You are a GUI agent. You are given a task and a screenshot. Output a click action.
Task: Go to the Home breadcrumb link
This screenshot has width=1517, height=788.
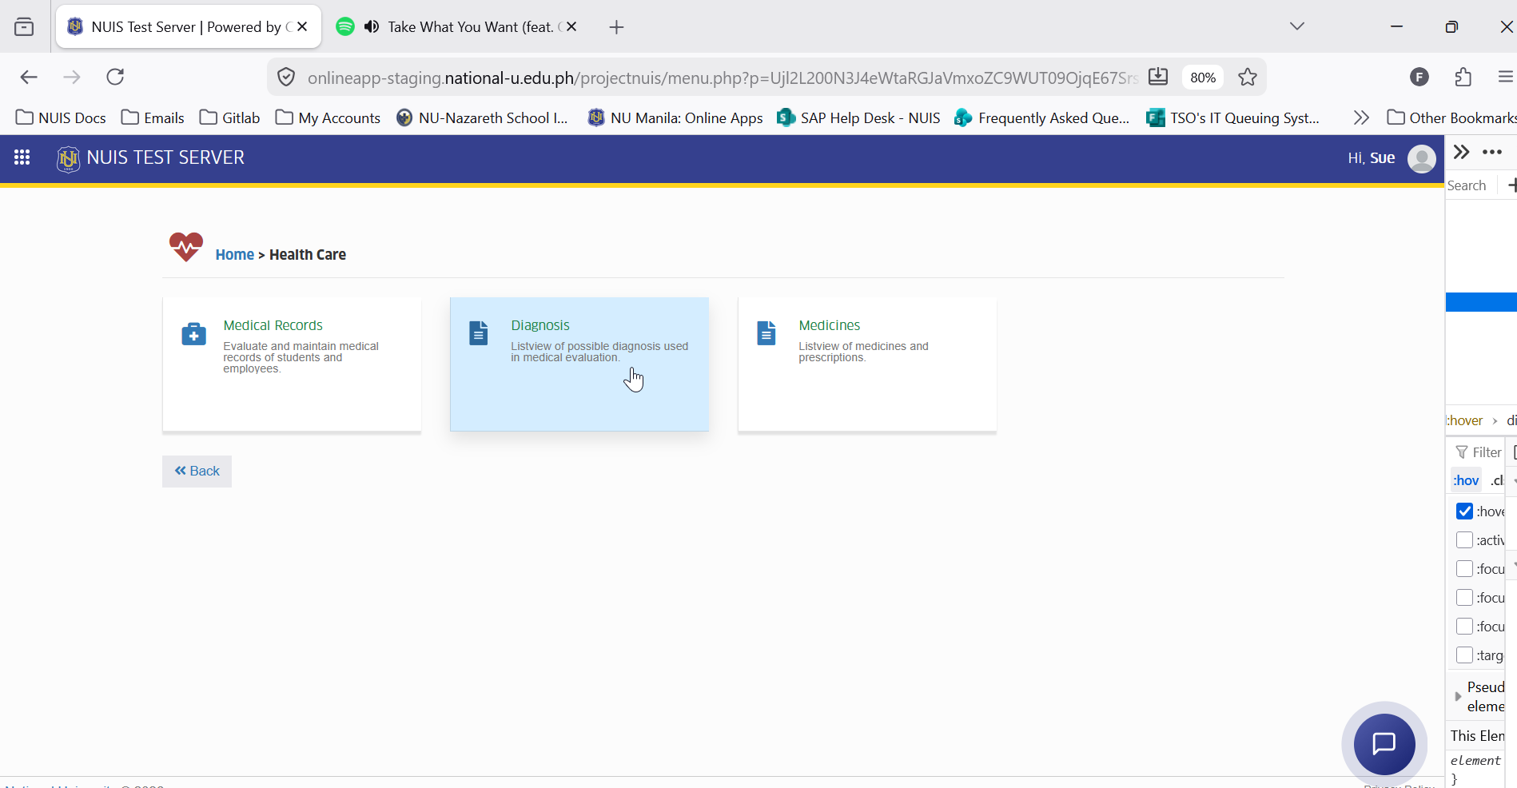point(234,255)
